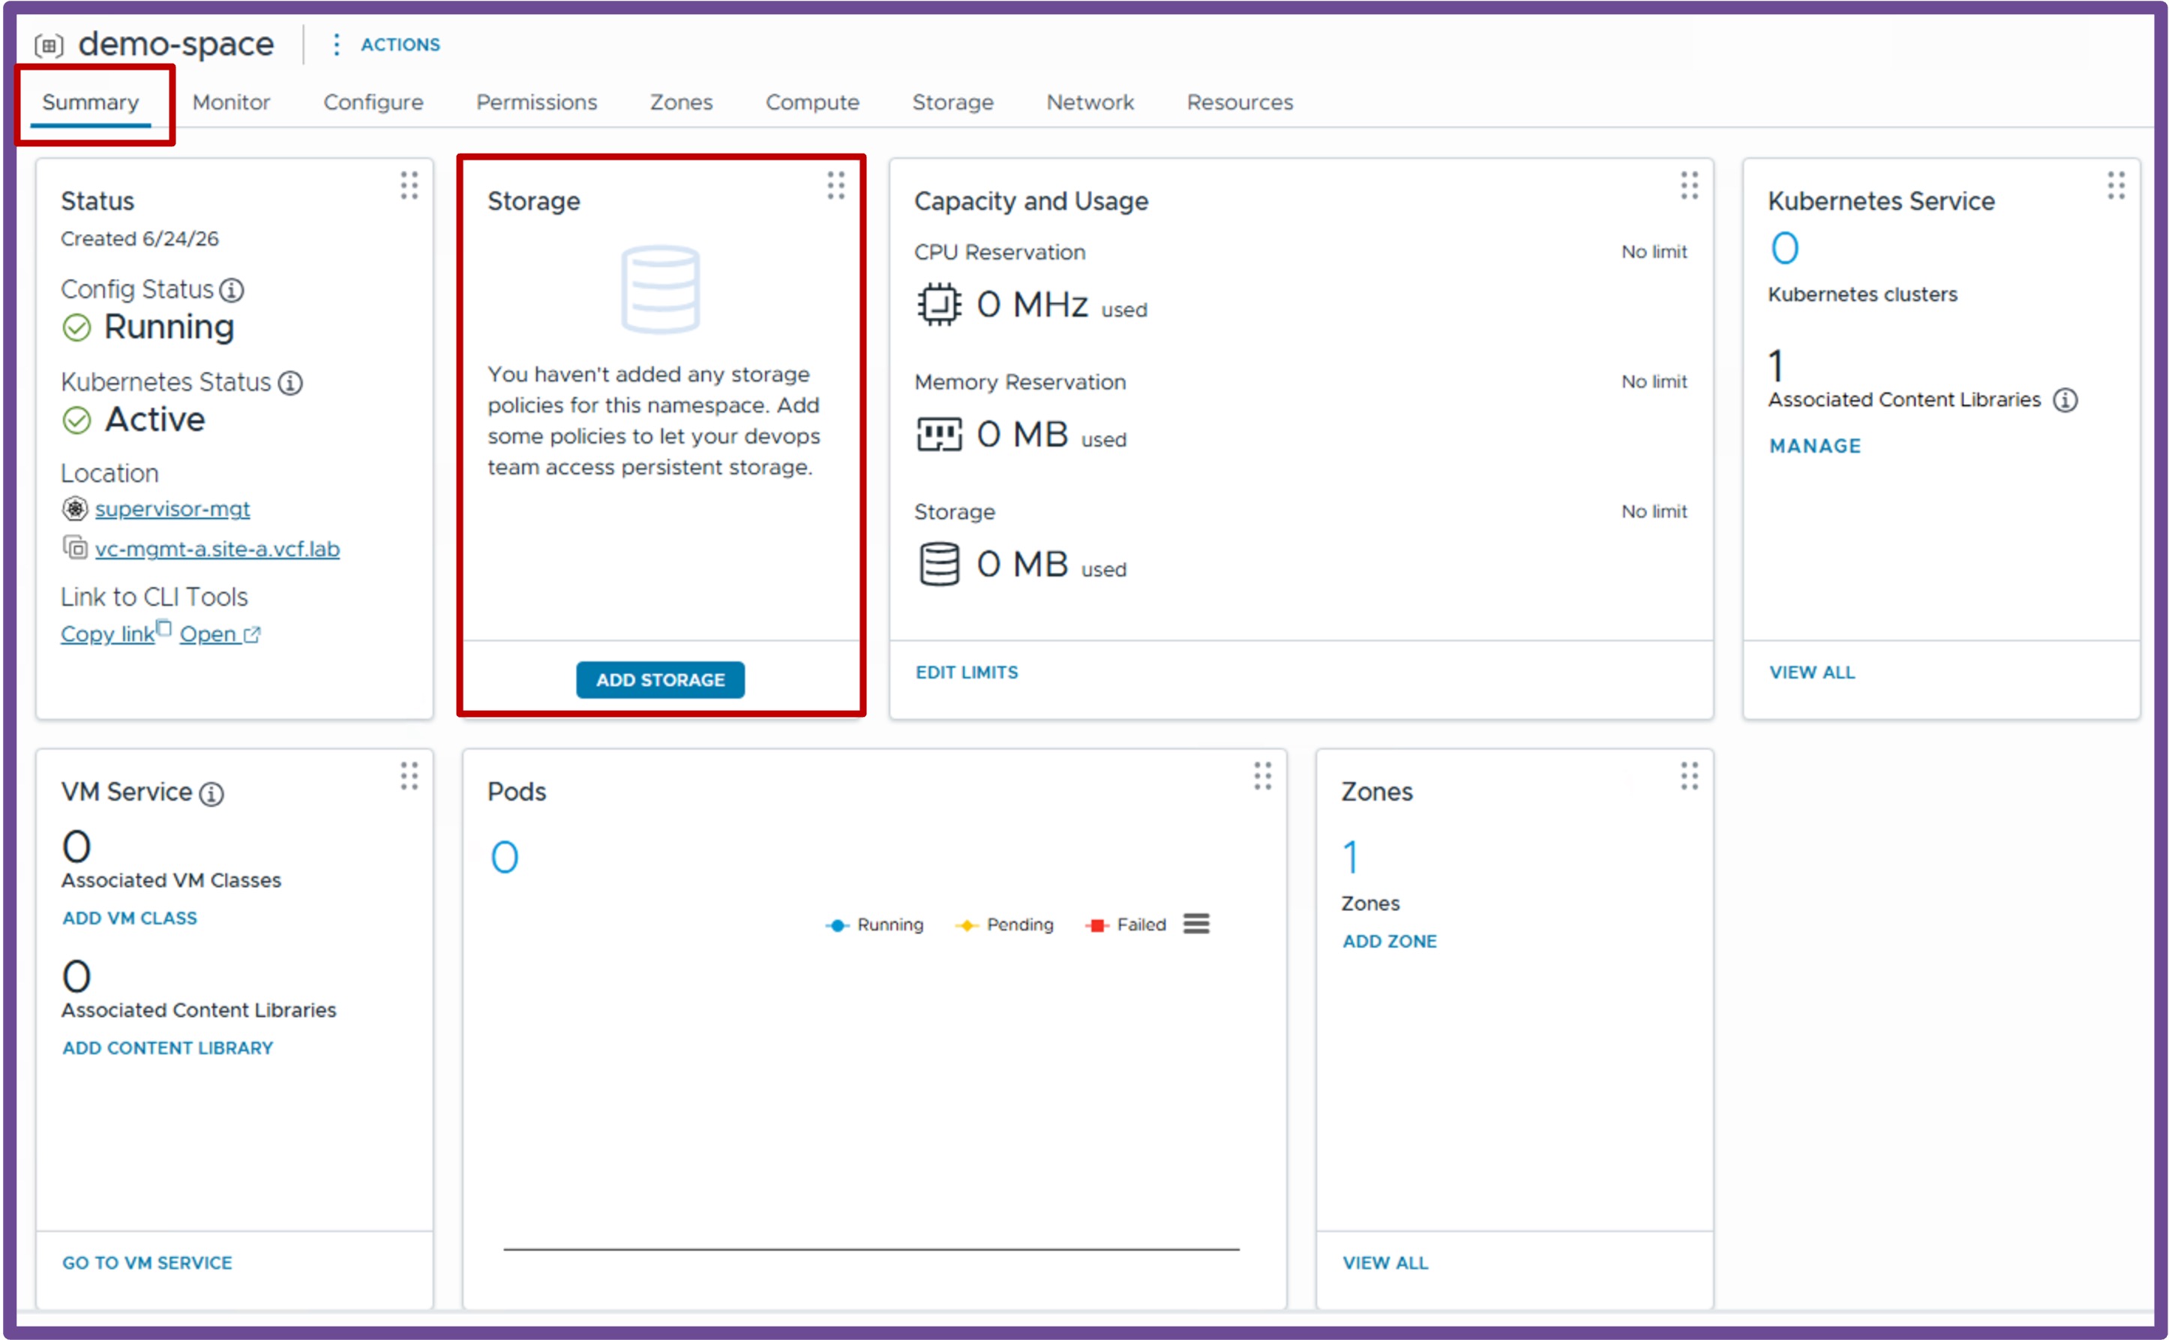Open the ACTIONS dropdown menu

point(385,44)
